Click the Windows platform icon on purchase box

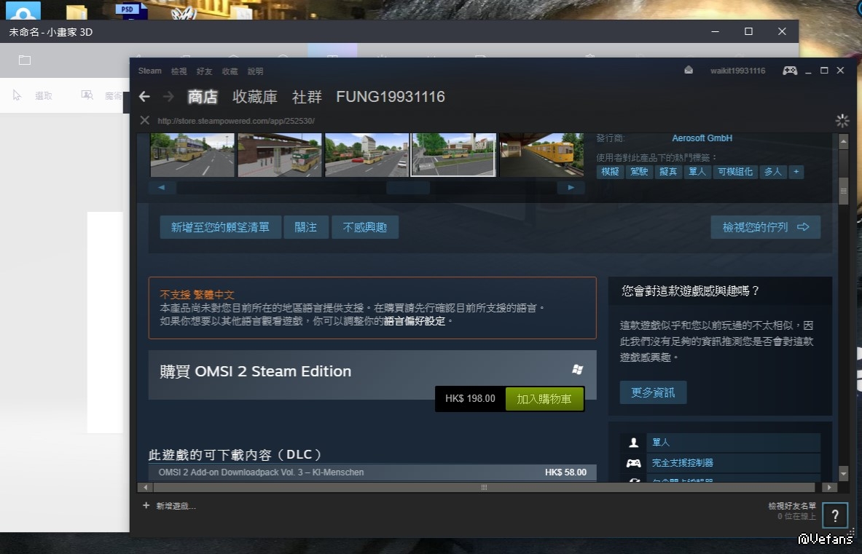click(577, 370)
